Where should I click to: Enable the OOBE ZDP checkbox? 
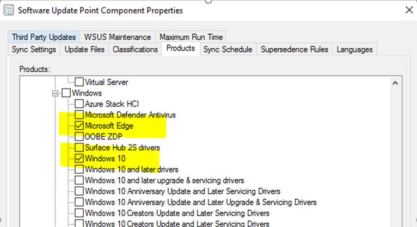(x=79, y=136)
